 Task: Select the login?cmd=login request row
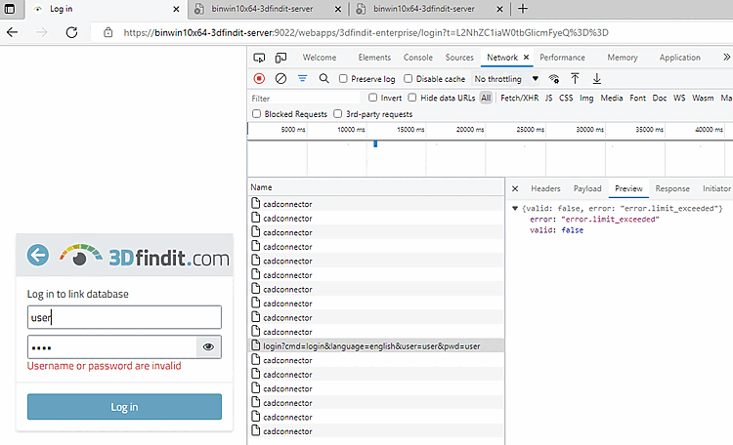pos(376,346)
